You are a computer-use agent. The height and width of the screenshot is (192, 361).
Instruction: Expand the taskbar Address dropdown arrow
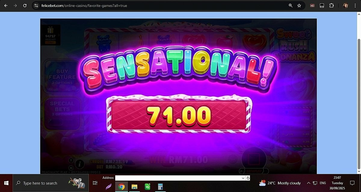pos(243,178)
